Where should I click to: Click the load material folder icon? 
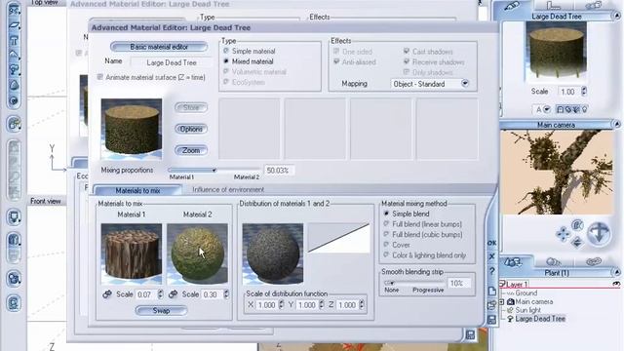click(x=491, y=305)
